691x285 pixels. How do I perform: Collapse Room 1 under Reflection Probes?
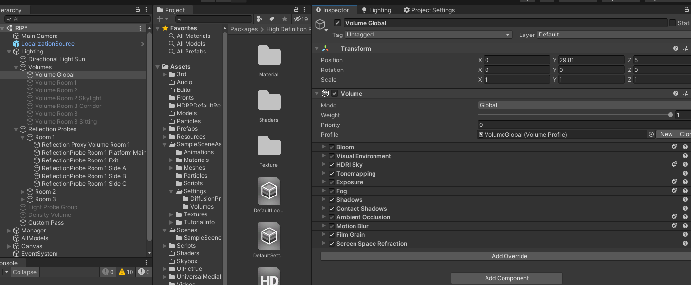[x=22, y=137]
